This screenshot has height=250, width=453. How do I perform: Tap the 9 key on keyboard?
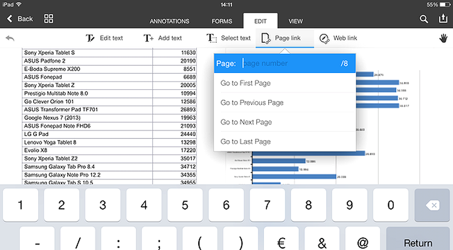click(x=350, y=205)
